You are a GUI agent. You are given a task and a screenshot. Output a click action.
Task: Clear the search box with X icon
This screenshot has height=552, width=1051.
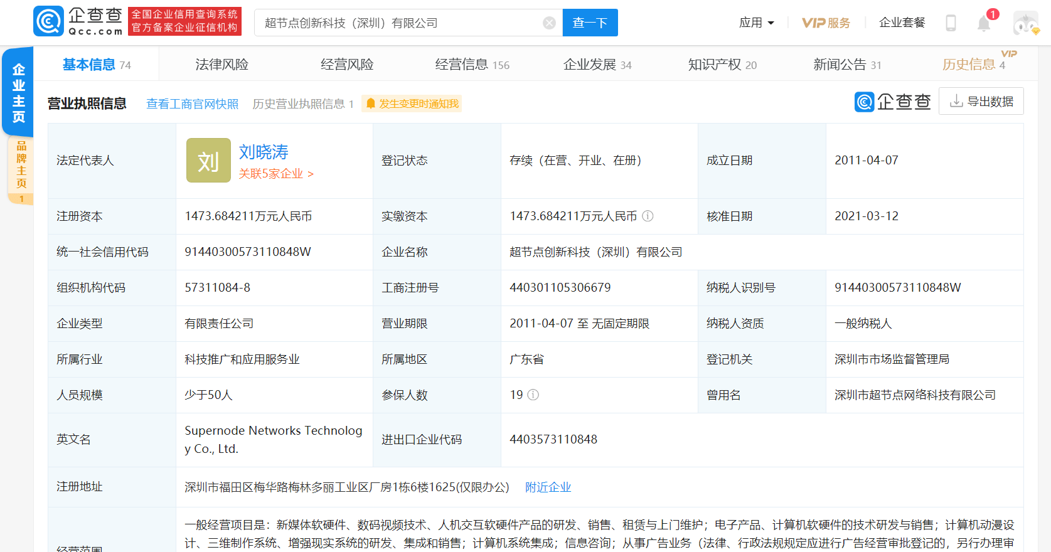pyautogui.click(x=549, y=23)
